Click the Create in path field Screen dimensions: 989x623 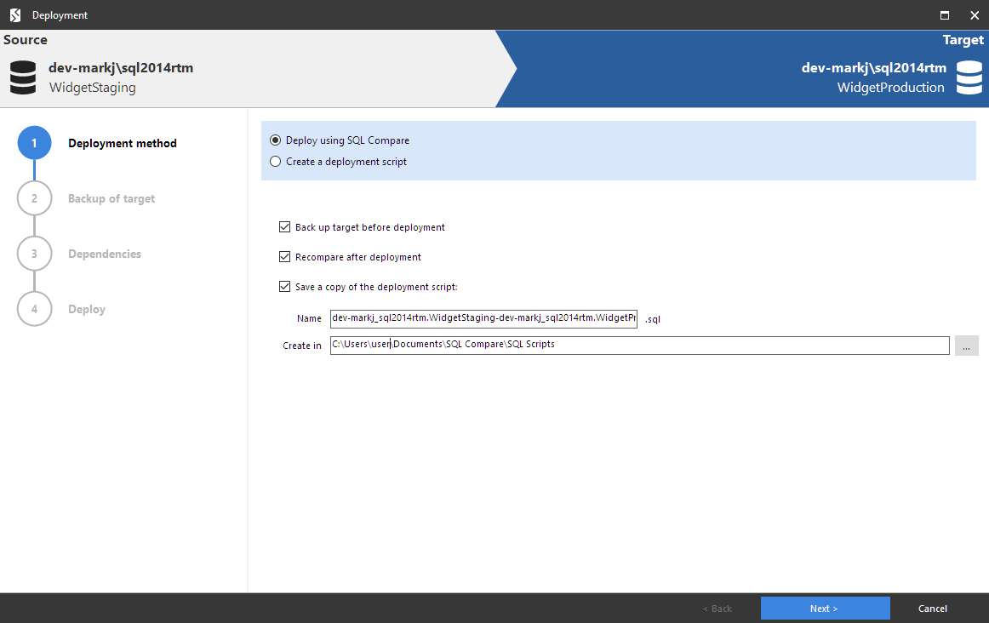[x=596, y=345]
